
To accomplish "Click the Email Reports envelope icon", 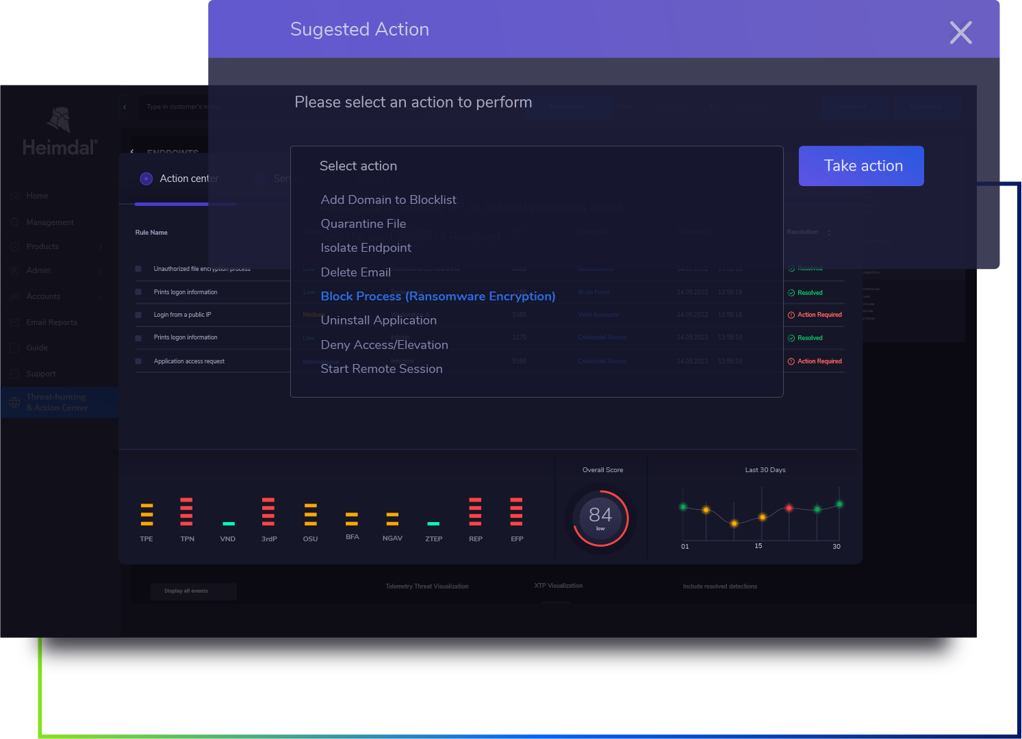I will 14,322.
